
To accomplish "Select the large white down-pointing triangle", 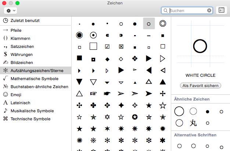I will click(x=93, y=82).
